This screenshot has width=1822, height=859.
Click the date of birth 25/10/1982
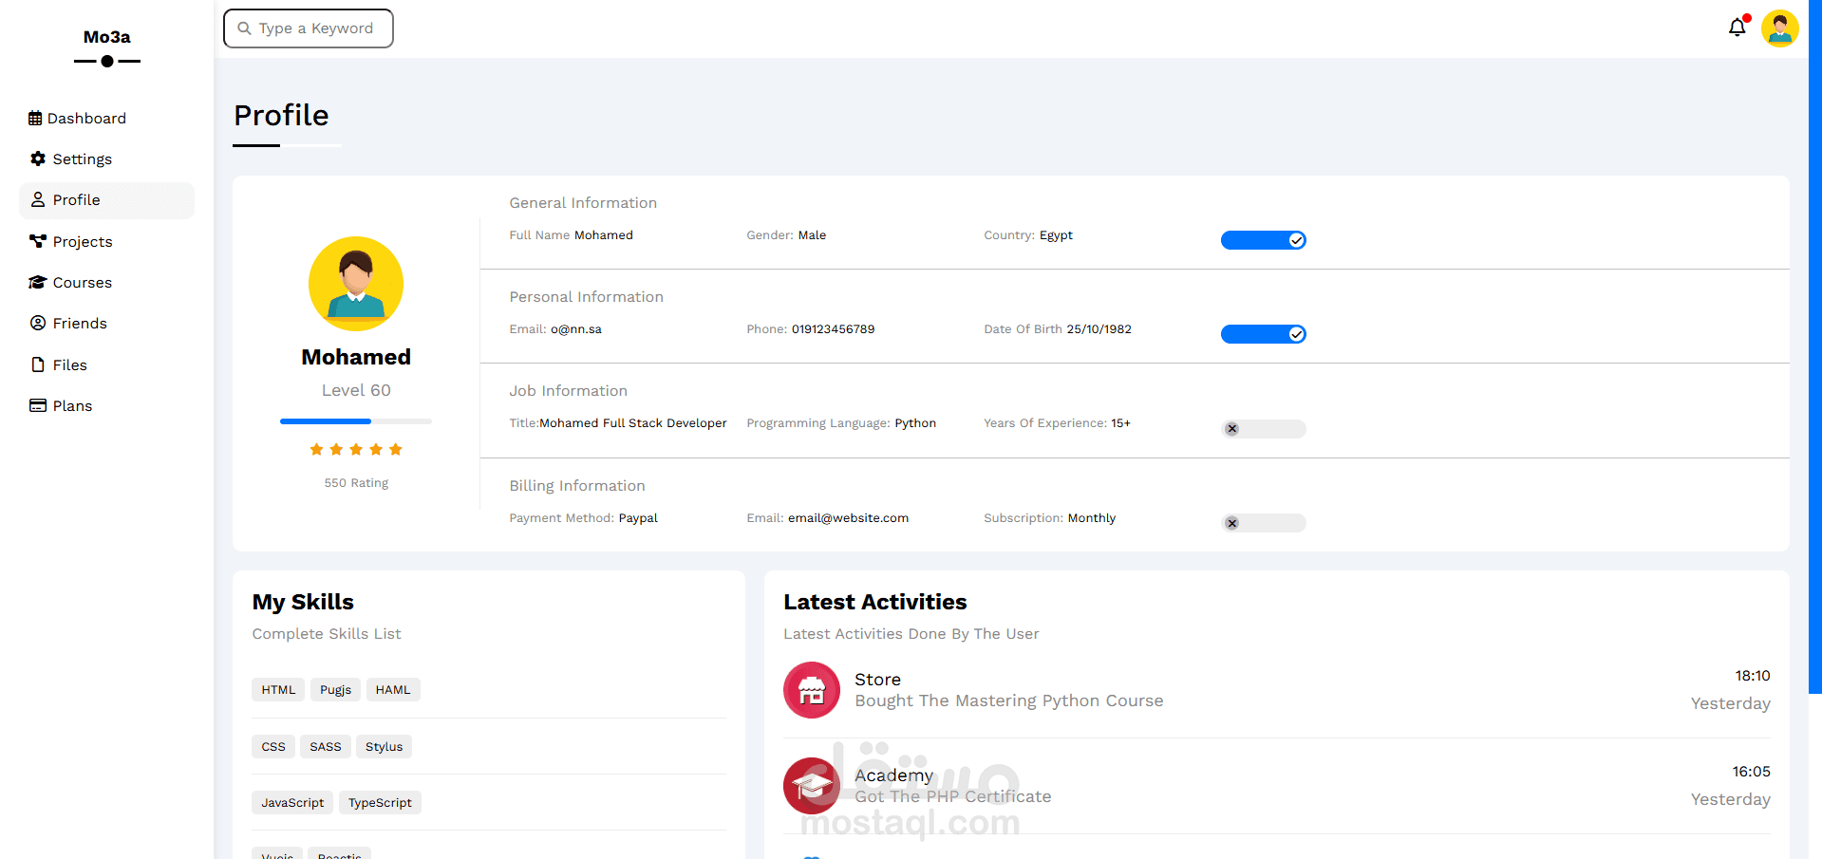(1099, 329)
